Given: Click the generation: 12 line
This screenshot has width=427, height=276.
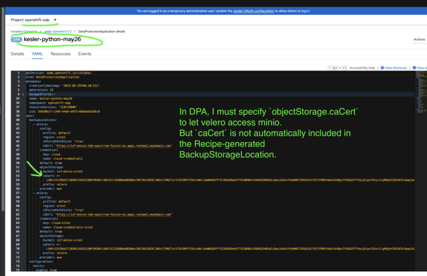Looking at the screenshot, I should pos(41,90).
